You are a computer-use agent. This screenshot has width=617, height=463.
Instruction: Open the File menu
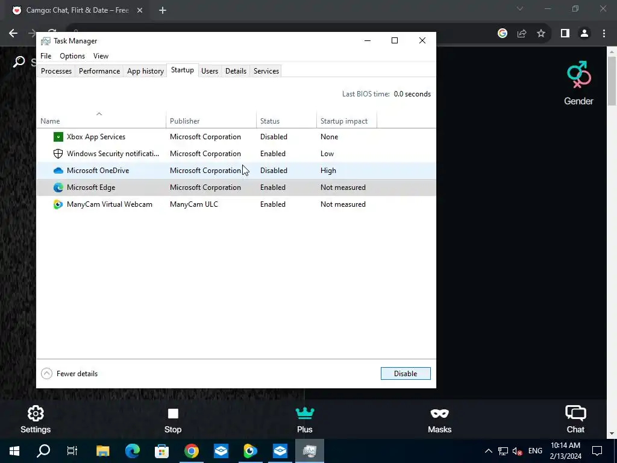(x=46, y=56)
